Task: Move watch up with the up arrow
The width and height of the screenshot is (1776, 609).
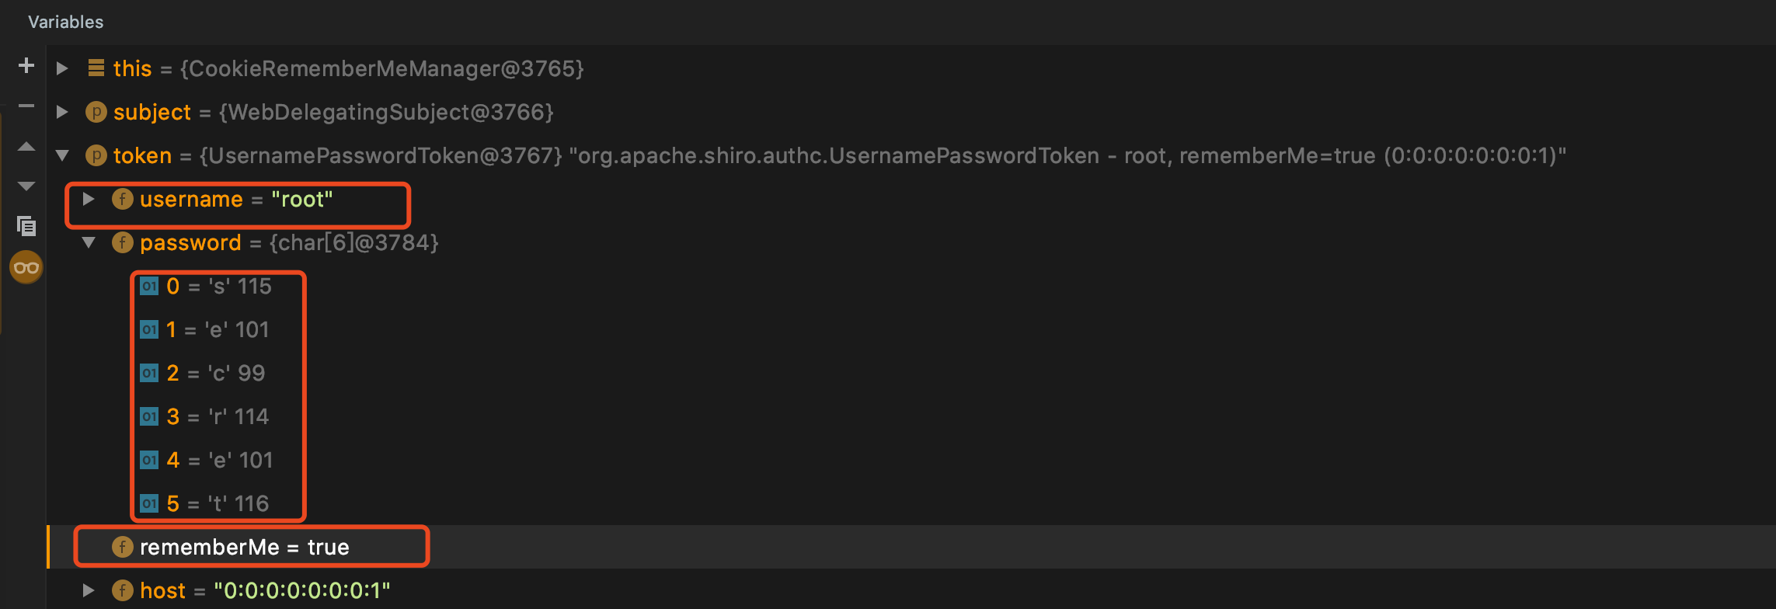Action: [26, 147]
